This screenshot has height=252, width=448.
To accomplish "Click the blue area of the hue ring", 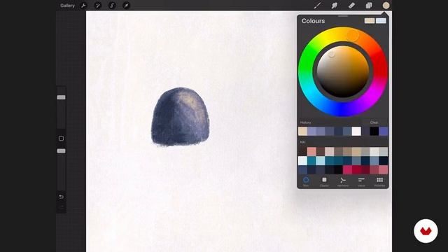I will click(x=343, y=110).
